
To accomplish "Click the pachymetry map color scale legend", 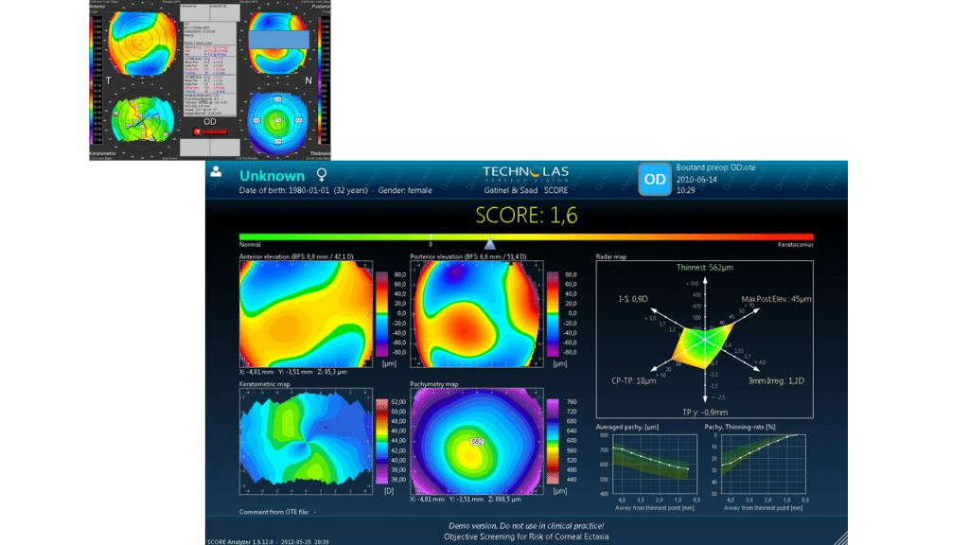I will (x=553, y=442).
